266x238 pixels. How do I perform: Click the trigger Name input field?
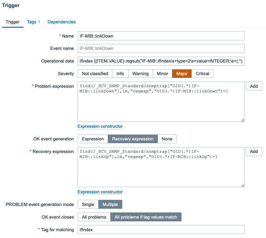click(x=161, y=36)
